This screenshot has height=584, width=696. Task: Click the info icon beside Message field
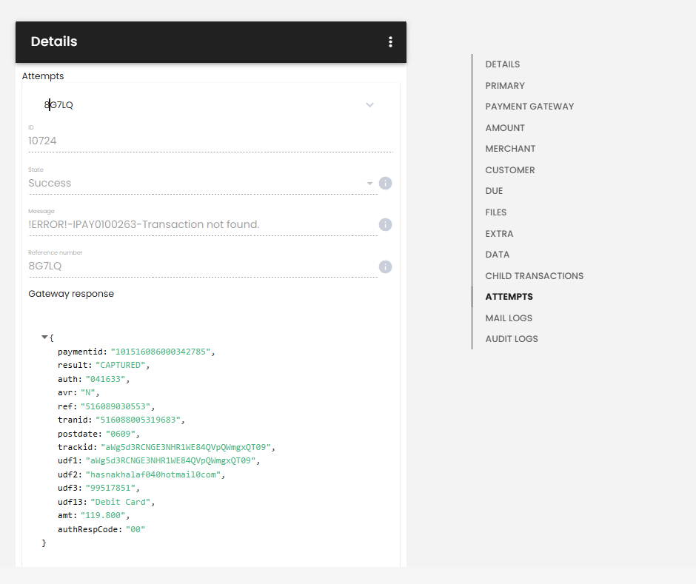point(385,224)
